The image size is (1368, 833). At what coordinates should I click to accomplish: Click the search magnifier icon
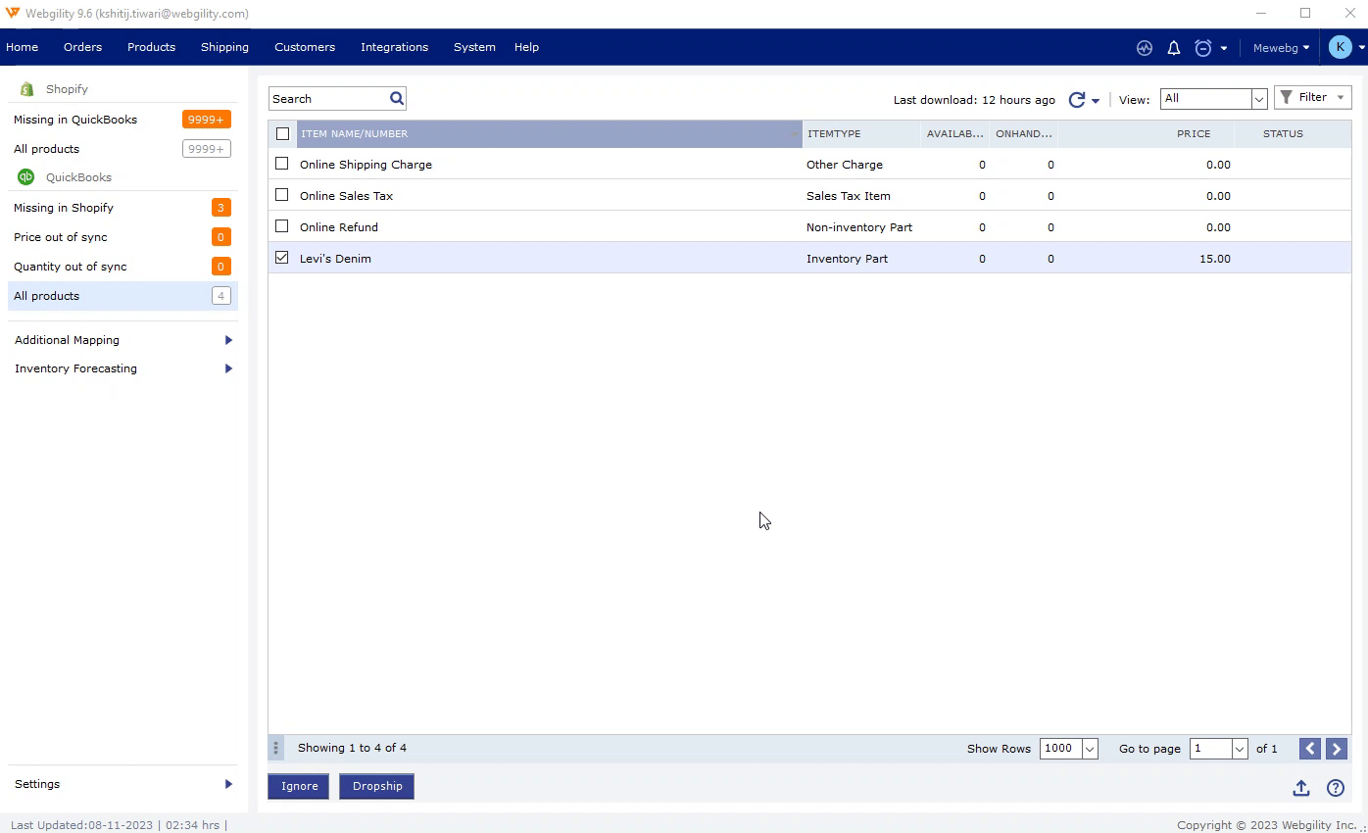click(x=396, y=98)
